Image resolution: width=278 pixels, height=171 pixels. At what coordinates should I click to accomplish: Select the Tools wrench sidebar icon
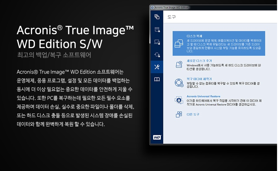click(157, 67)
